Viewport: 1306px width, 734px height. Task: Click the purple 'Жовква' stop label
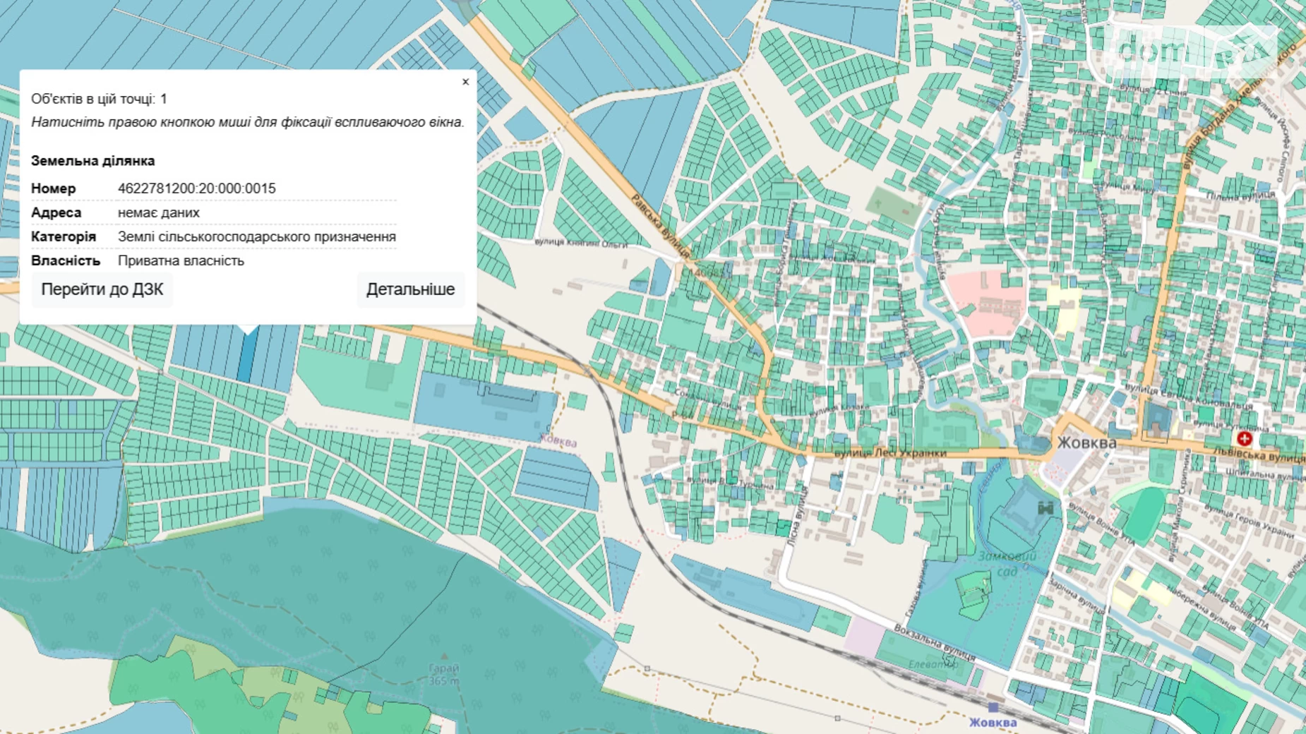pyautogui.click(x=558, y=440)
